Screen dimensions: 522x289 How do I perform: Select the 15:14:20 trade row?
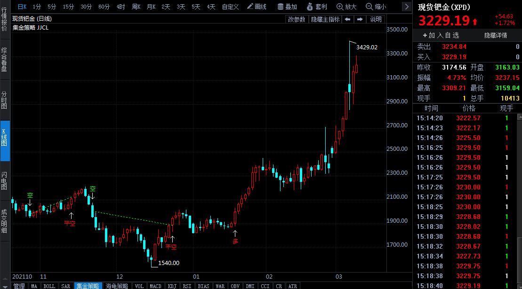tap(465, 118)
